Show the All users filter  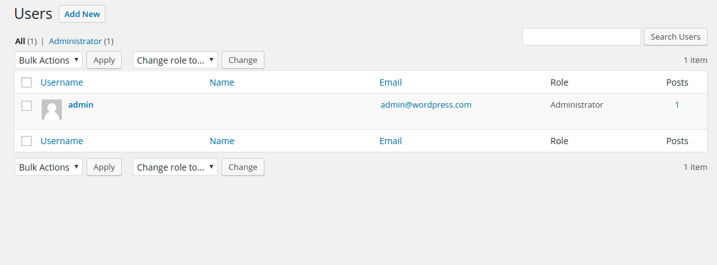[x=20, y=42]
